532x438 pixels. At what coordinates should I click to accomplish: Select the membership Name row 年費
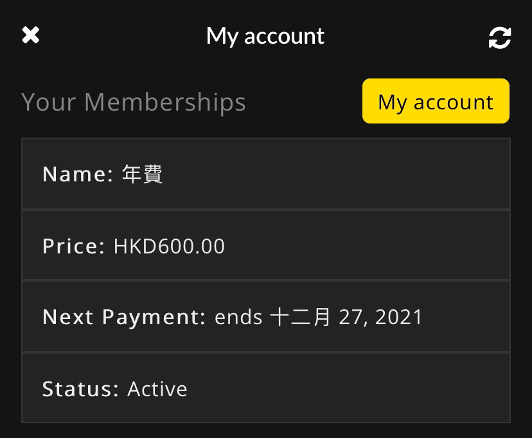point(266,174)
